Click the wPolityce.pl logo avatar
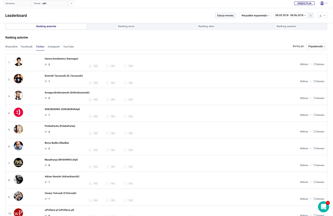The height and width of the screenshot is (216, 333). click(18, 212)
